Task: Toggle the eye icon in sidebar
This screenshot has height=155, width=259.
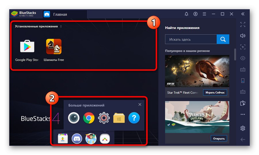Action: coord(243,58)
